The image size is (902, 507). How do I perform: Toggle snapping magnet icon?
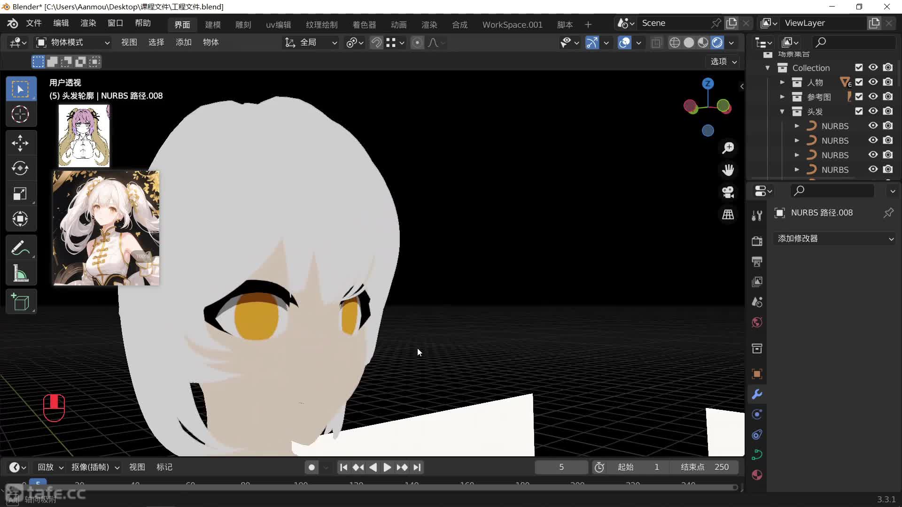point(376,43)
